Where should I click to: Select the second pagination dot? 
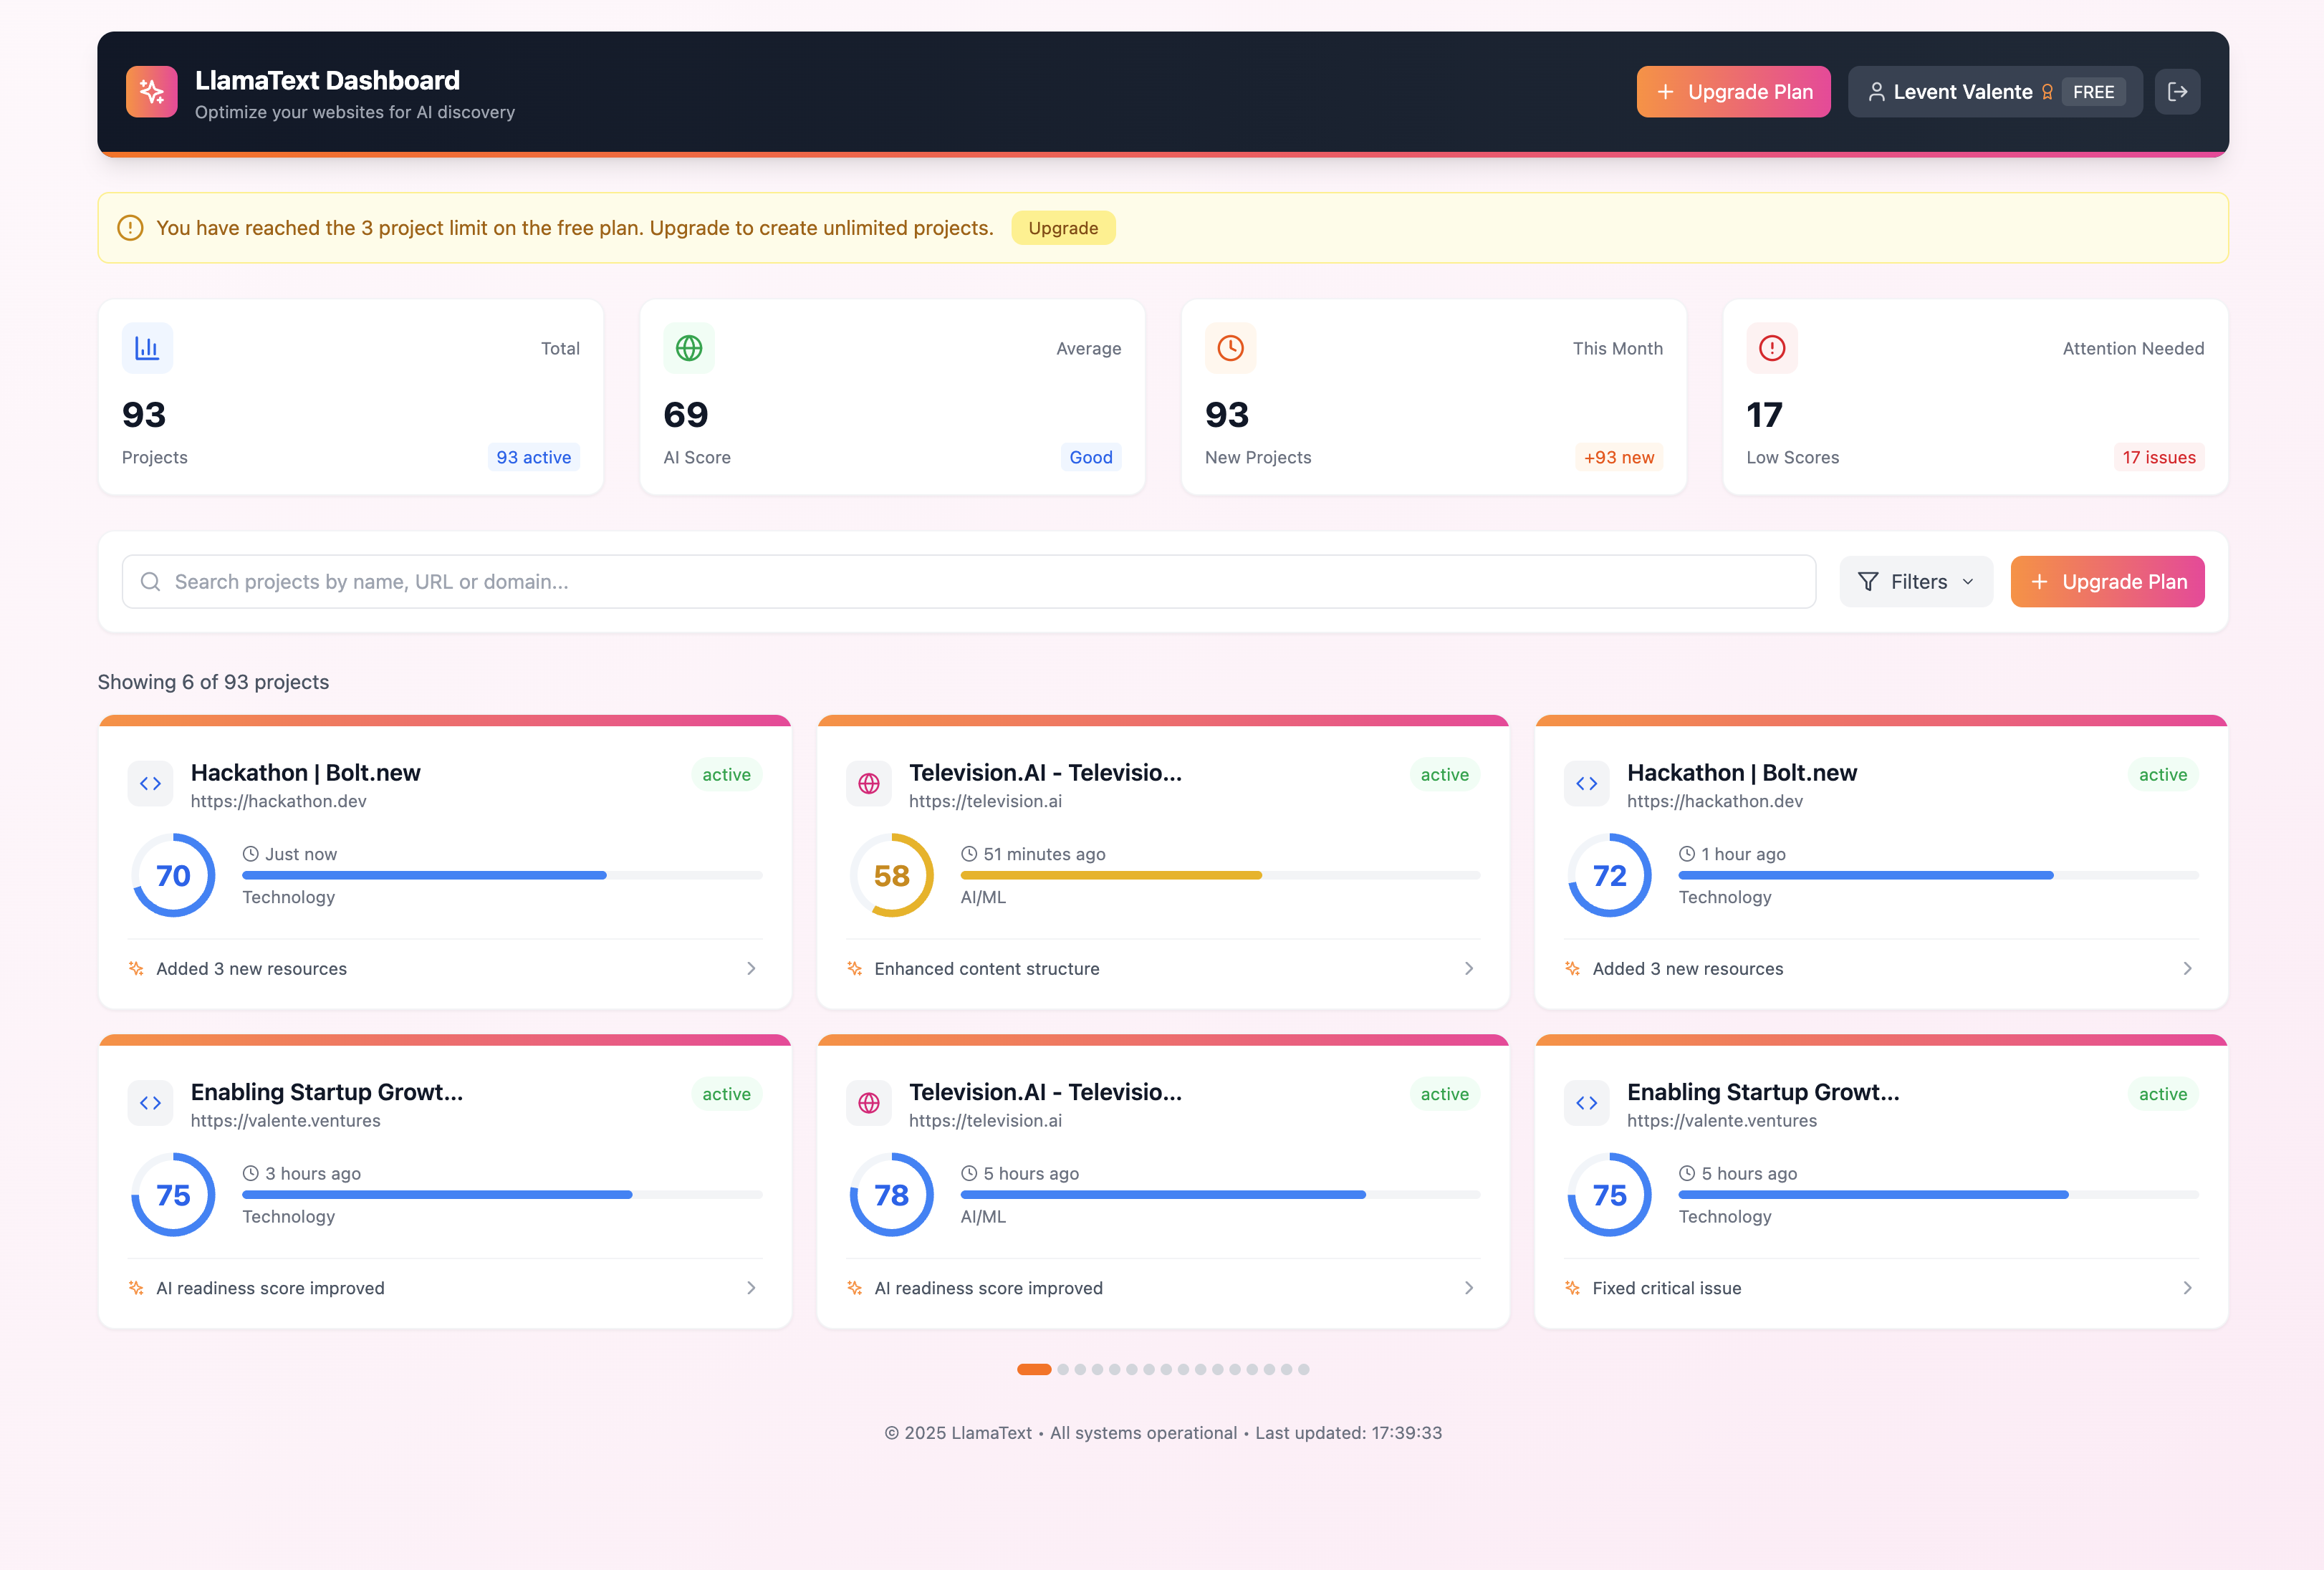[1063, 1369]
